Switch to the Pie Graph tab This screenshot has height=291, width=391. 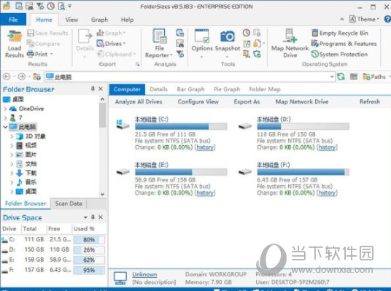click(x=227, y=89)
